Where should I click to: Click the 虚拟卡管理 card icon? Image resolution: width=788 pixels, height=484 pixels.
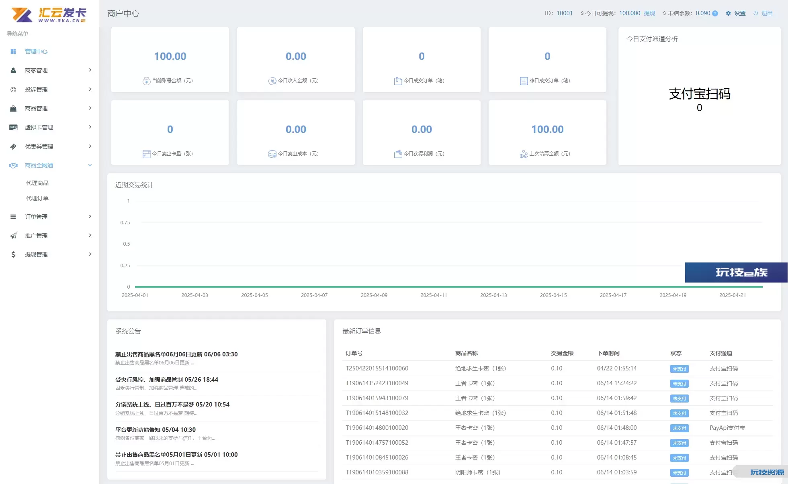[13, 127]
